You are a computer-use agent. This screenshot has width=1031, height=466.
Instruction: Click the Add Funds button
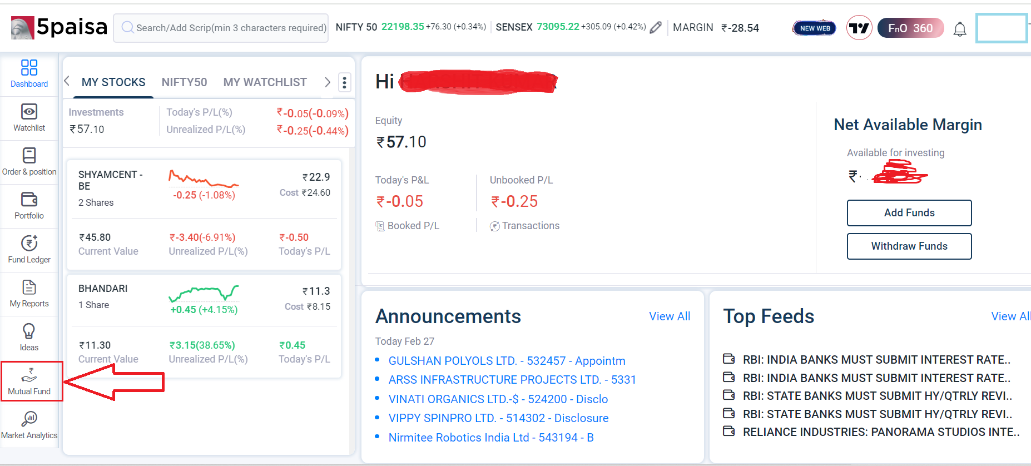[909, 213]
